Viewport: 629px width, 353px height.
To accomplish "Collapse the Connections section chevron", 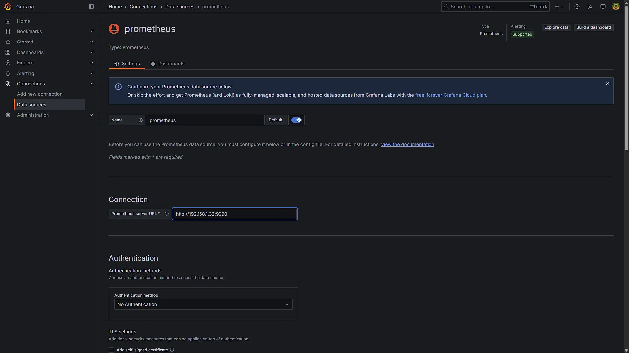I will click(92, 84).
